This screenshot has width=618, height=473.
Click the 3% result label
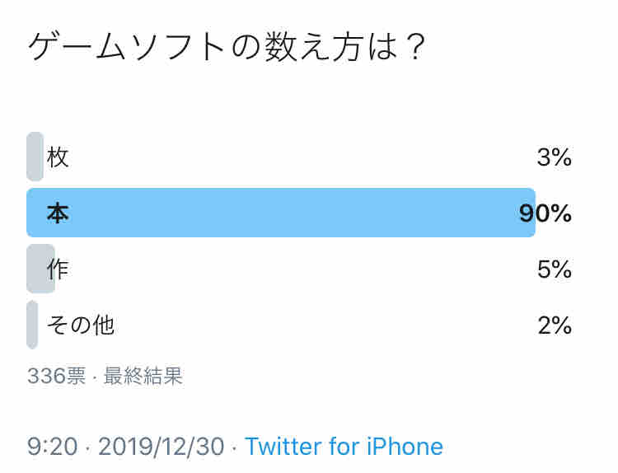tap(555, 157)
